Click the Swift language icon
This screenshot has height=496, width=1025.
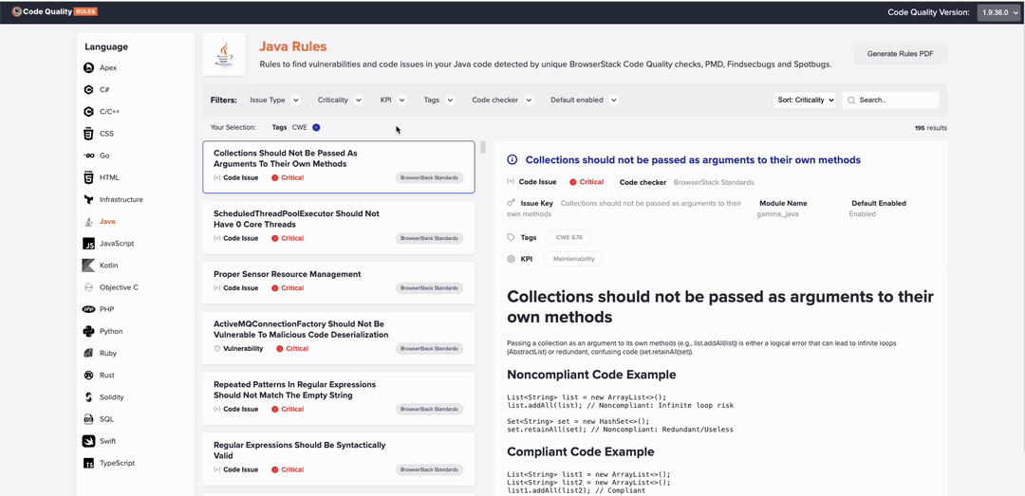point(88,441)
